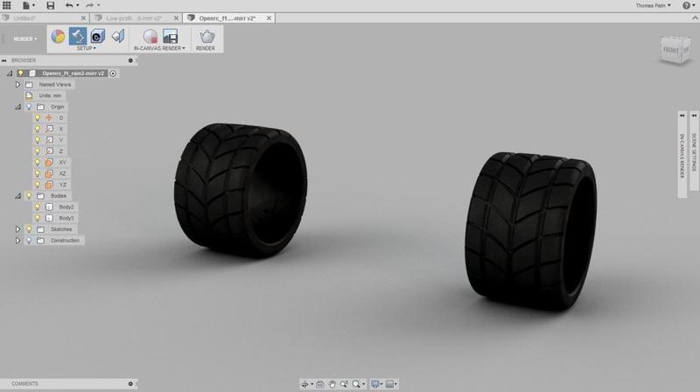
Task: Toggle Sketches folder visibility lightbulb
Action: (29, 229)
